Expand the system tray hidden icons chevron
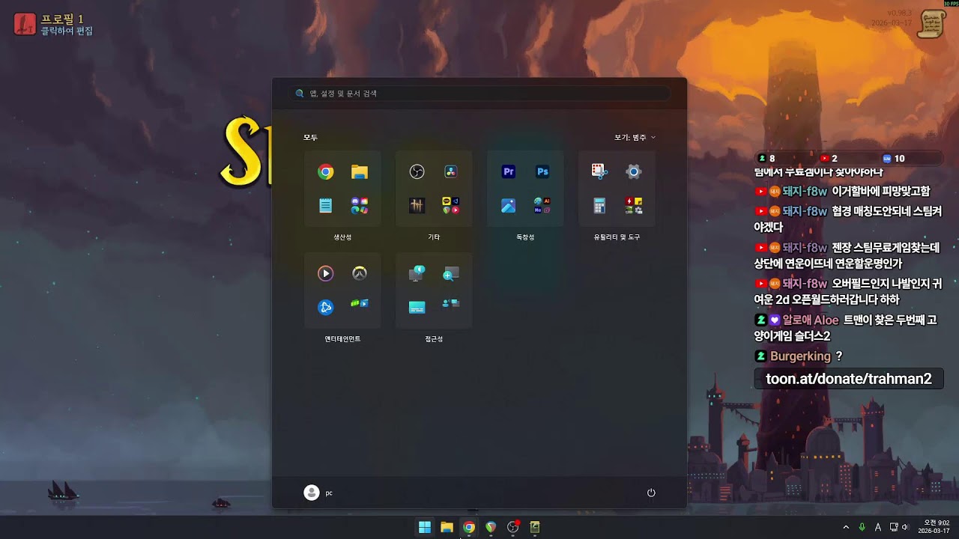Viewport: 959px width, 539px height. click(x=847, y=527)
